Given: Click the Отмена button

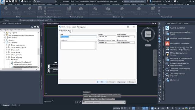Looking at the screenshot, I should click(112, 82).
